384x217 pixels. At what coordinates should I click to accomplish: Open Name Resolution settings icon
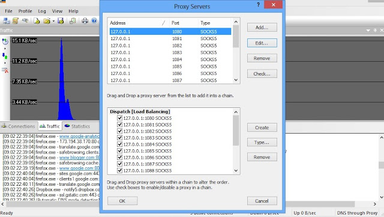coord(25,21)
